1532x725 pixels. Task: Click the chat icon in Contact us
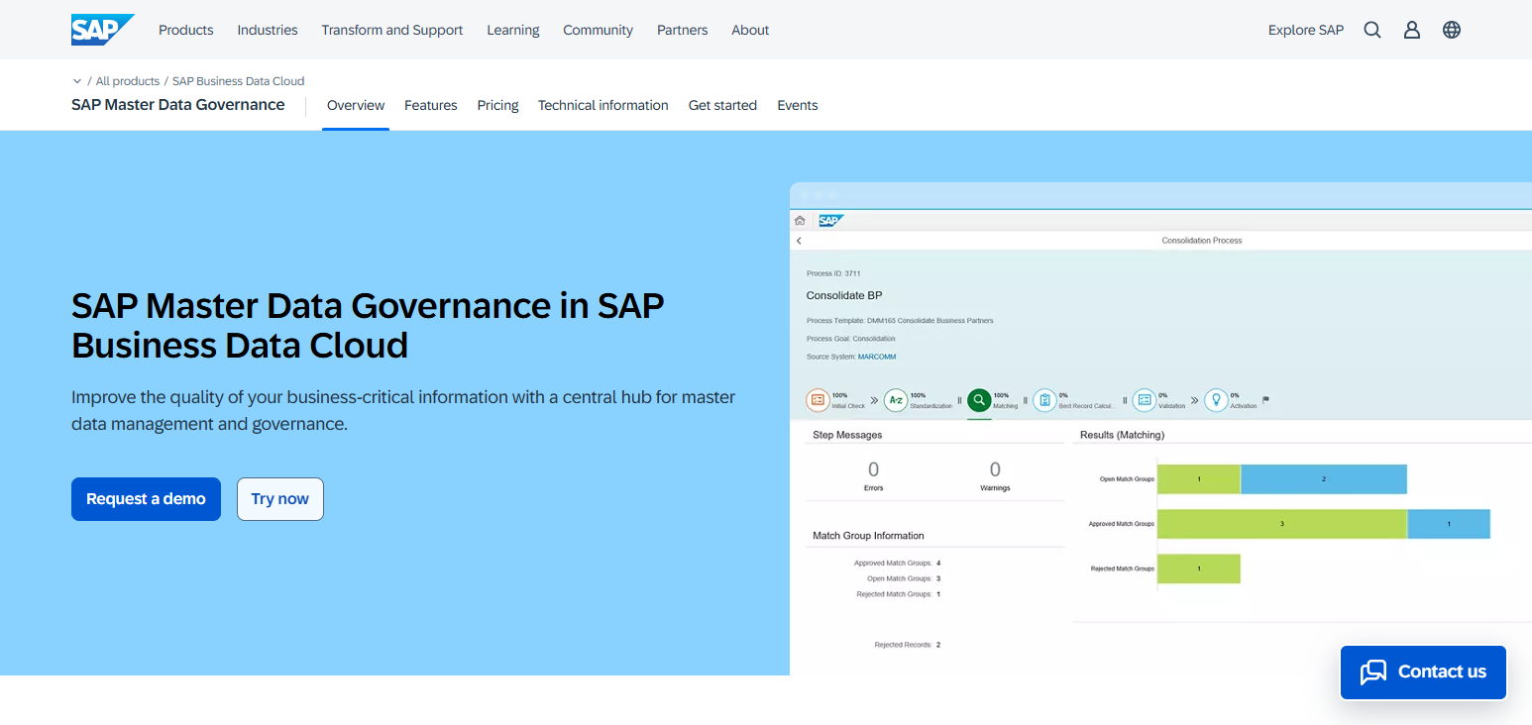[1373, 672]
